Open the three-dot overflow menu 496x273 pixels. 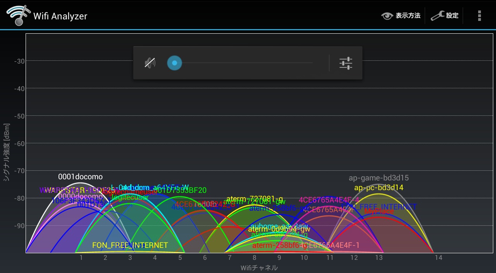click(479, 15)
